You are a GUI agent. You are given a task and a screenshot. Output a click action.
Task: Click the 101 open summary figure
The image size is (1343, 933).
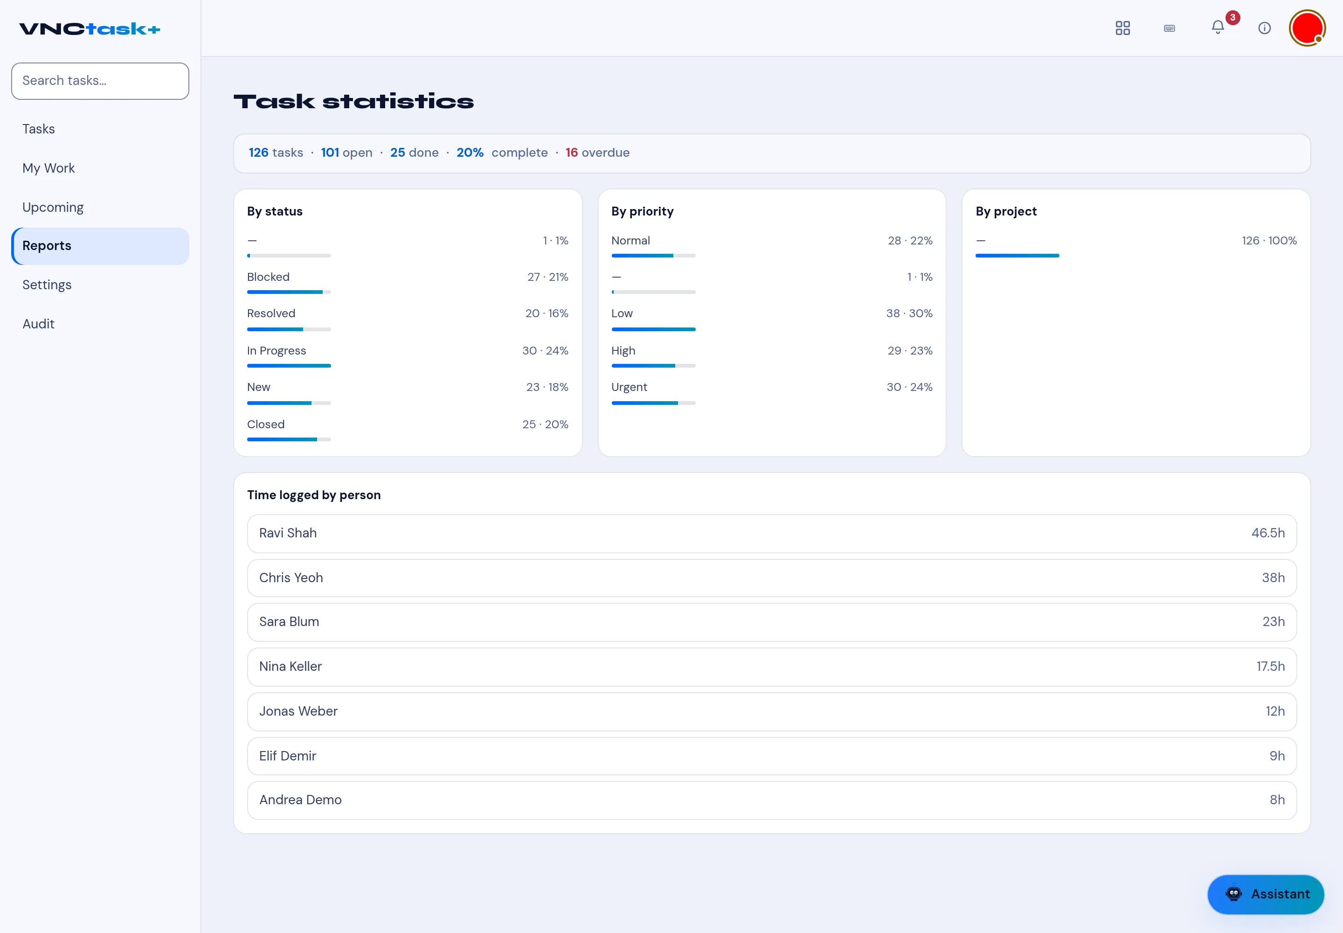(346, 153)
